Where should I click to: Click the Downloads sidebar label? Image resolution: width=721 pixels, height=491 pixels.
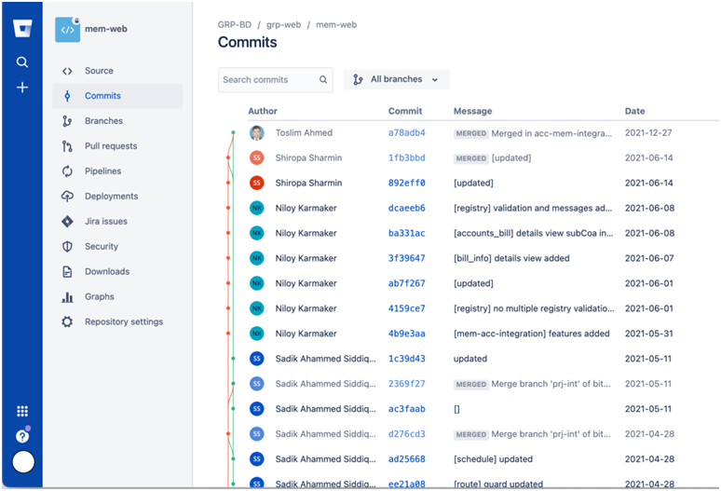[x=107, y=272]
